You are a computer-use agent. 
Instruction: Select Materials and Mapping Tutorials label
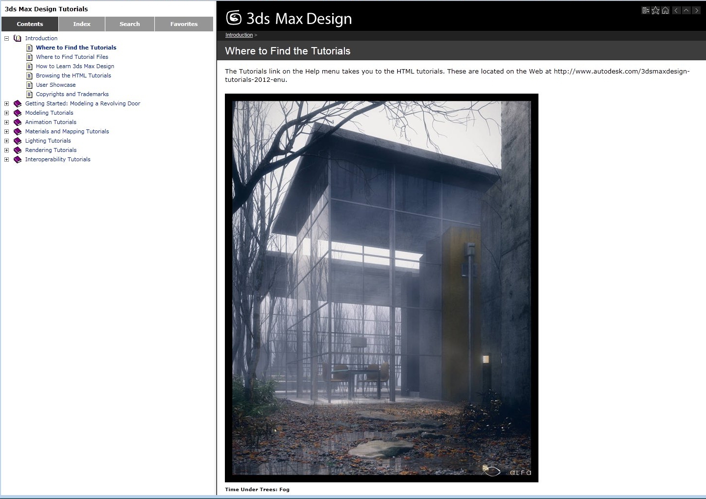point(67,131)
